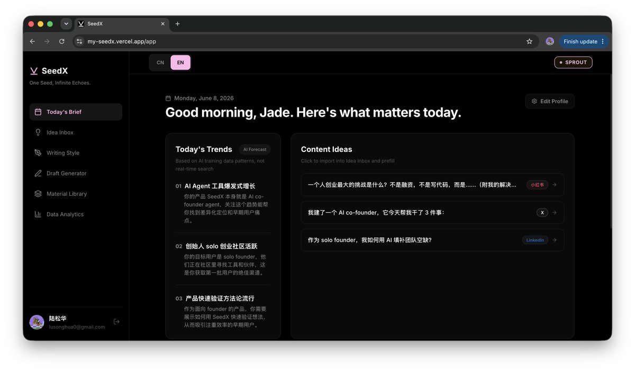Open Chrome's three-dot menu
635x371 pixels.
[x=603, y=41]
